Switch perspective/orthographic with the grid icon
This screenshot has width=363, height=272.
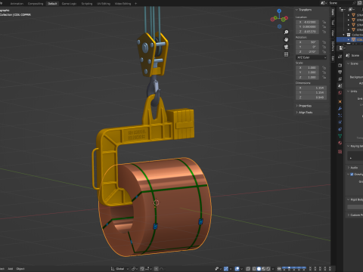286,54
